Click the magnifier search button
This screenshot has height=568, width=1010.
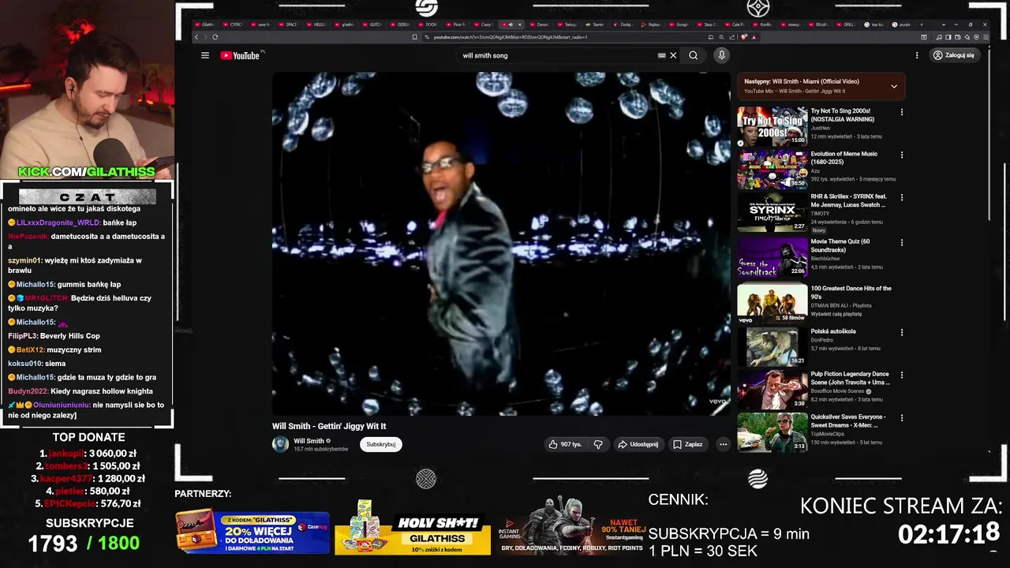pos(693,55)
